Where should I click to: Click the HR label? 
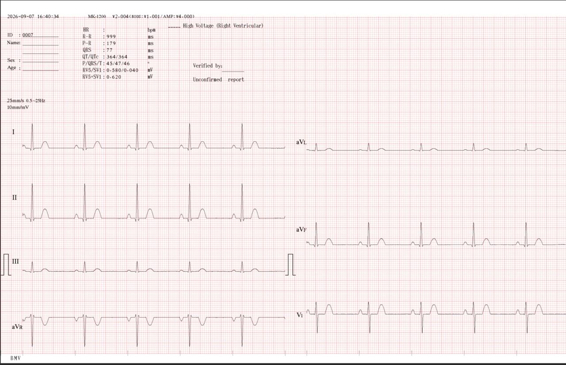click(x=86, y=30)
